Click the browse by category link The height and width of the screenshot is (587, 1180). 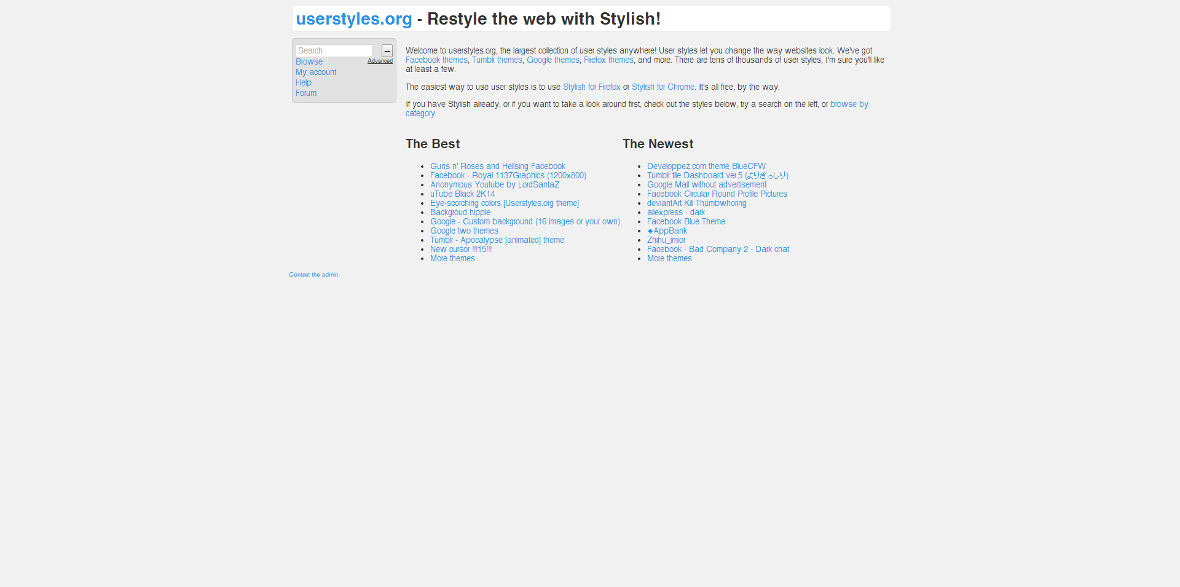(x=849, y=104)
